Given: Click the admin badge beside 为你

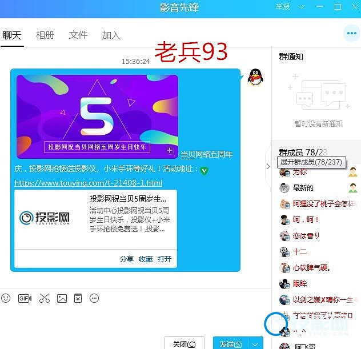Looking at the screenshot, I should [353, 172].
